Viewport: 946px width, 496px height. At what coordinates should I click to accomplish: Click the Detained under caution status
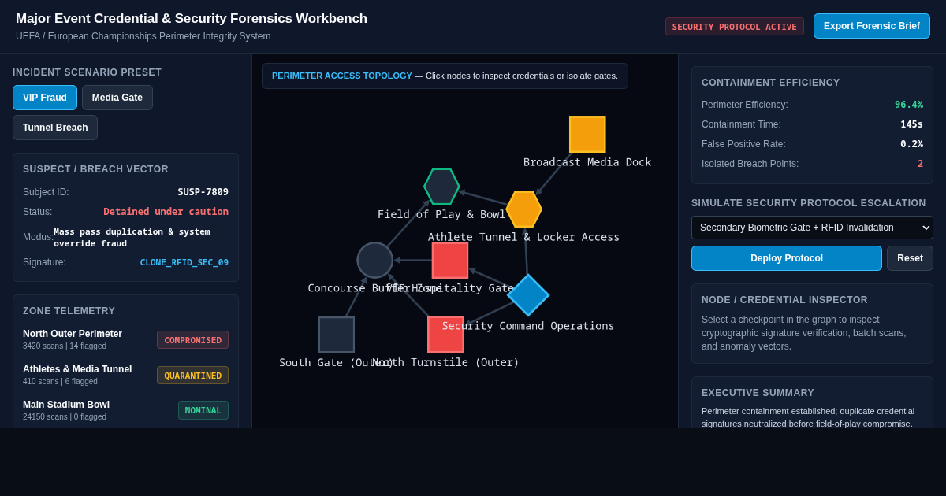[166, 212]
